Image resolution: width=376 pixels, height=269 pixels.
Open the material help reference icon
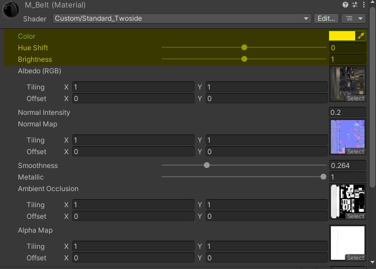coord(345,5)
